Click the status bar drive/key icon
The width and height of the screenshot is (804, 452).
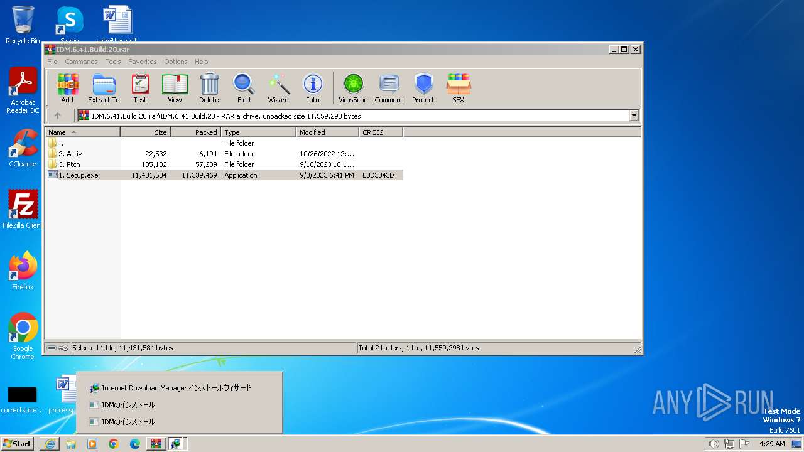click(x=58, y=348)
